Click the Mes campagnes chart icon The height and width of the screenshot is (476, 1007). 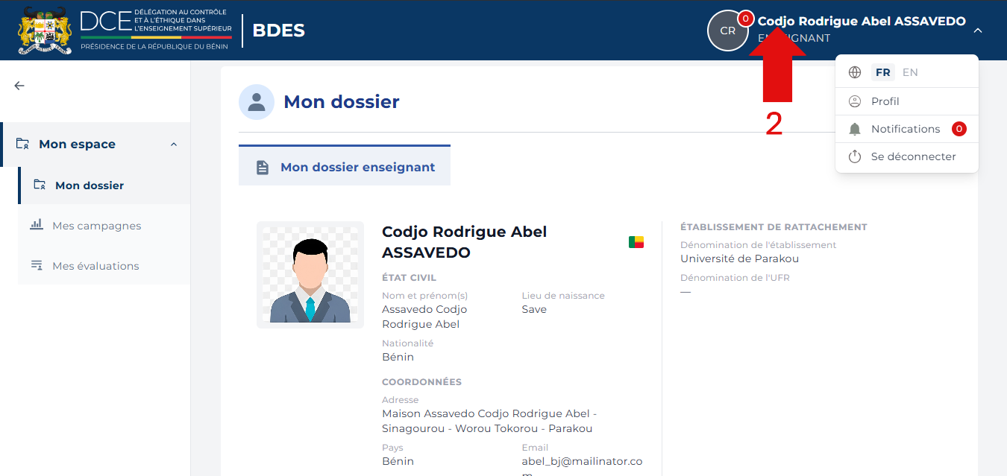pyautogui.click(x=37, y=224)
